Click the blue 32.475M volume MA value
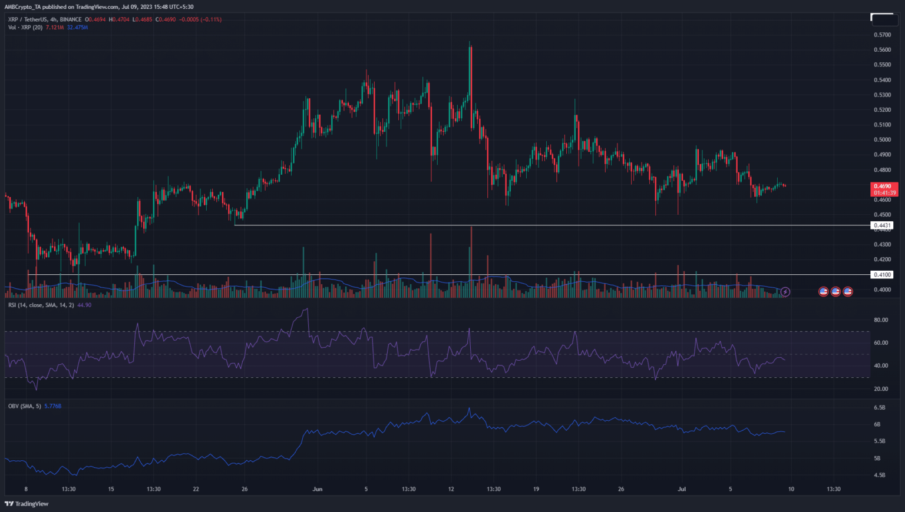Image resolution: width=905 pixels, height=512 pixels. (77, 28)
